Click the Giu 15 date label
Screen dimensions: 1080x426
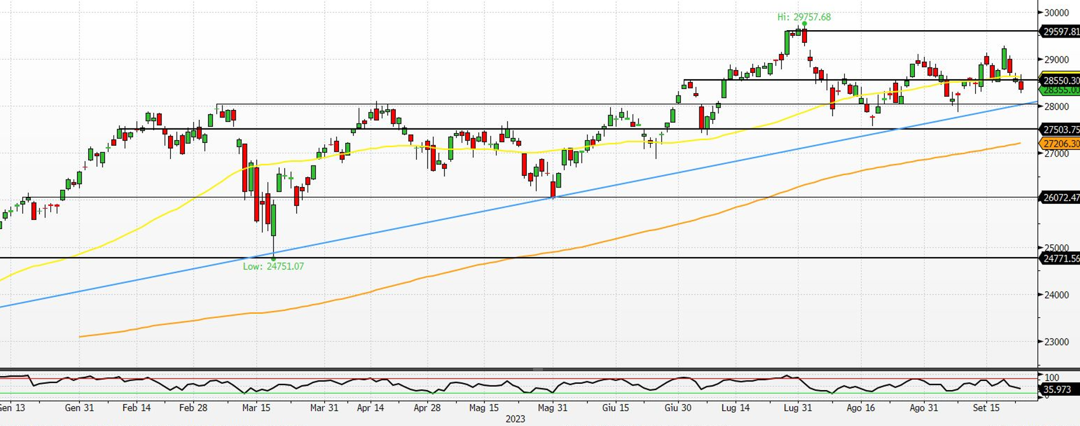(x=615, y=407)
